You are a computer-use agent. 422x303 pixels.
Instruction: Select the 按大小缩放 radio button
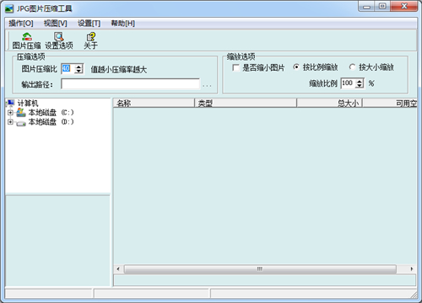coord(352,67)
